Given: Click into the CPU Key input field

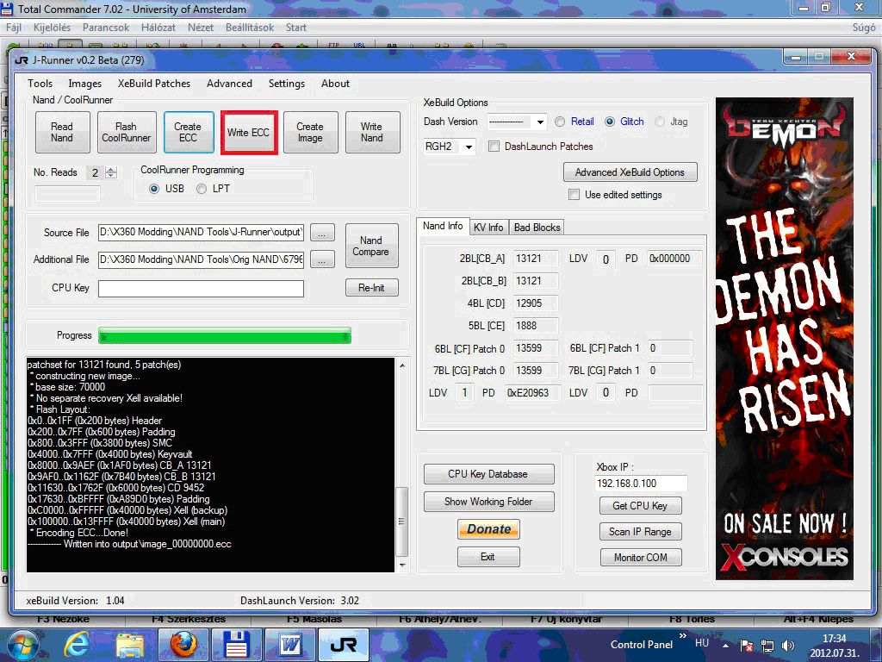Looking at the screenshot, I should (x=201, y=289).
